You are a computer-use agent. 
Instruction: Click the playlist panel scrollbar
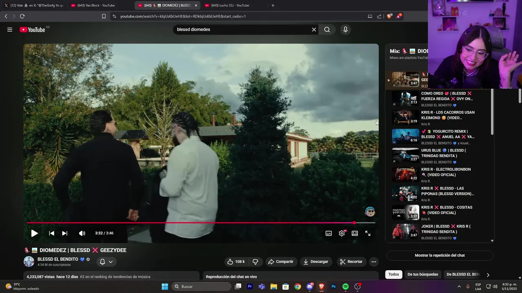pos(492,112)
